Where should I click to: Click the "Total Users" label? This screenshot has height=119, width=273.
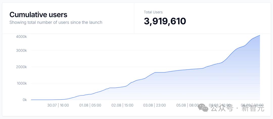coord(153,12)
